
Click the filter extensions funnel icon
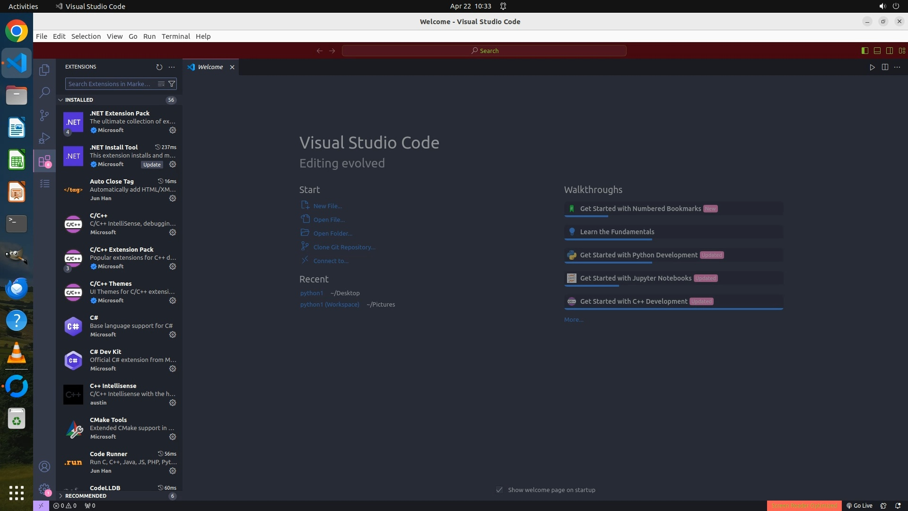[x=172, y=84]
